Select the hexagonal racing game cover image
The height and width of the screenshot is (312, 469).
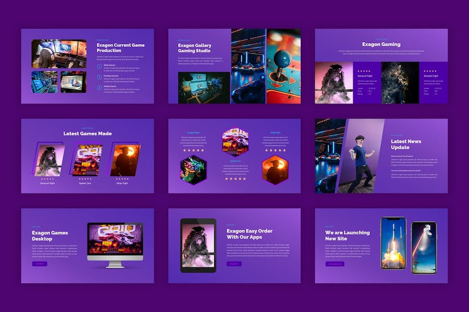pos(236,142)
